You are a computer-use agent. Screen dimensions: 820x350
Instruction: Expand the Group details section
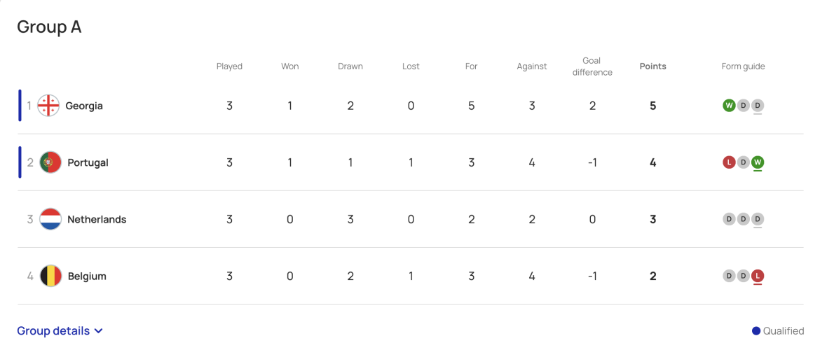(x=53, y=331)
